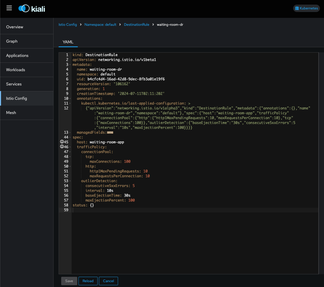Image resolution: width=324 pixels, height=287 pixels.
Task: Place cursor on empty line 59
Action: pyautogui.click(x=195, y=210)
